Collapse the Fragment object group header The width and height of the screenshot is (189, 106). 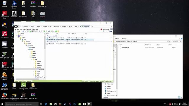click(112, 36)
